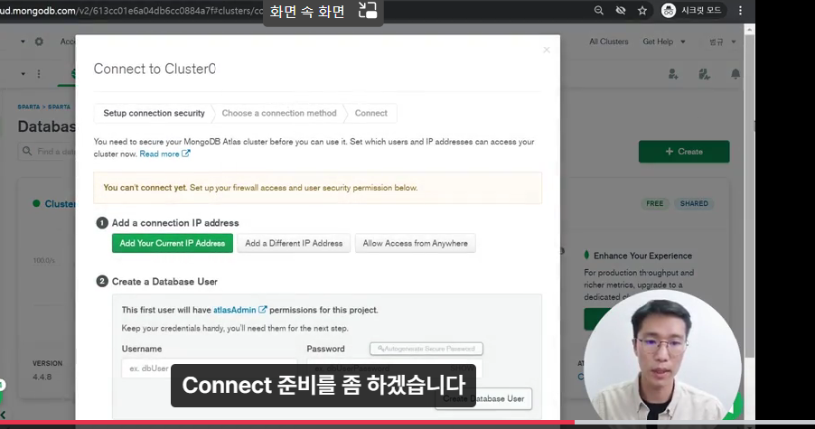This screenshot has height=429, width=815.
Task: Click the address bar URL
Action: coord(131,11)
